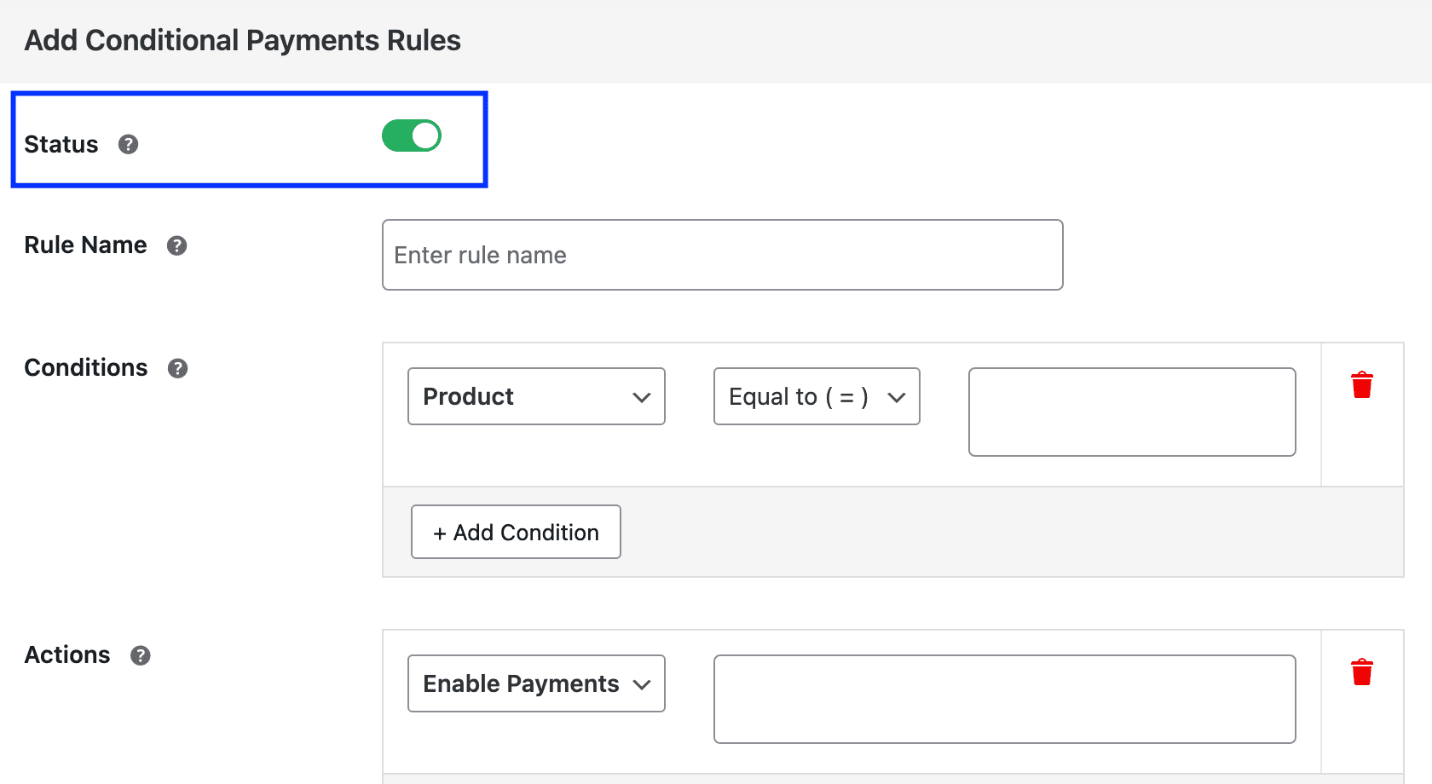Click the Actions label text
The width and height of the screenshot is (1432, 784).
67,654
